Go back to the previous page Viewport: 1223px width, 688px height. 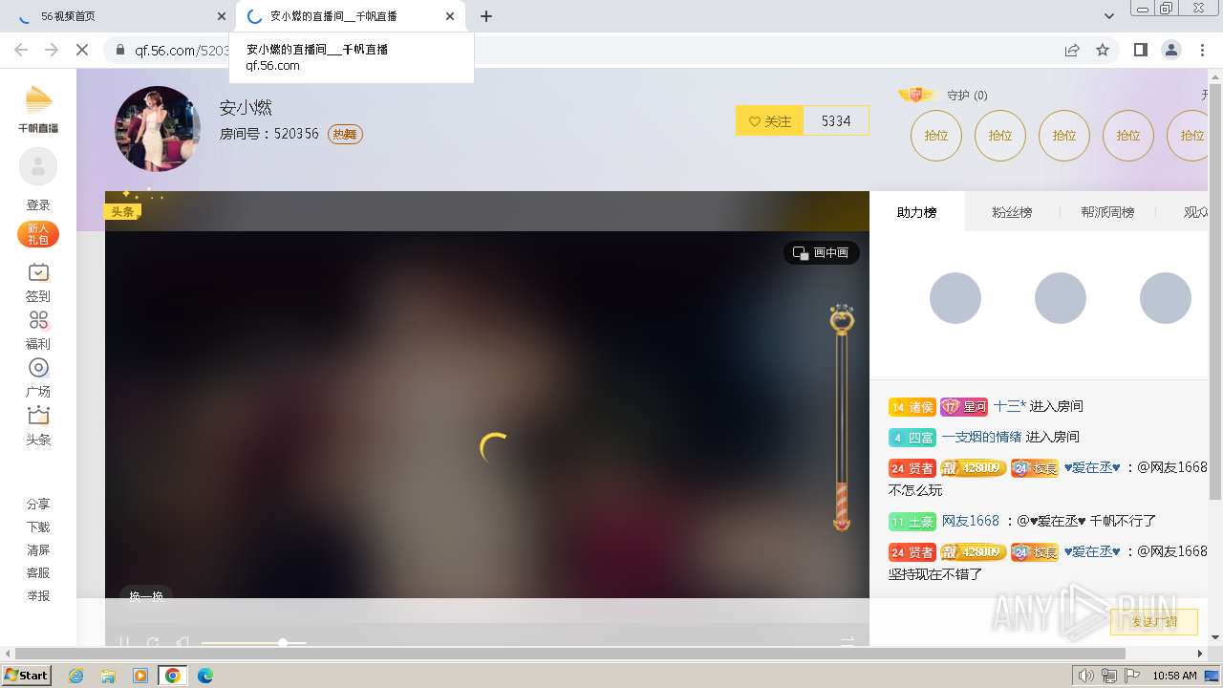[x=21, y=50]
